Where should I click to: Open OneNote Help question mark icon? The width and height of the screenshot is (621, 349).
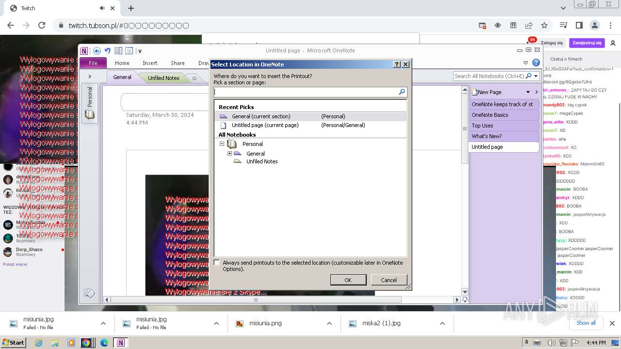click(x=536, y=63)
